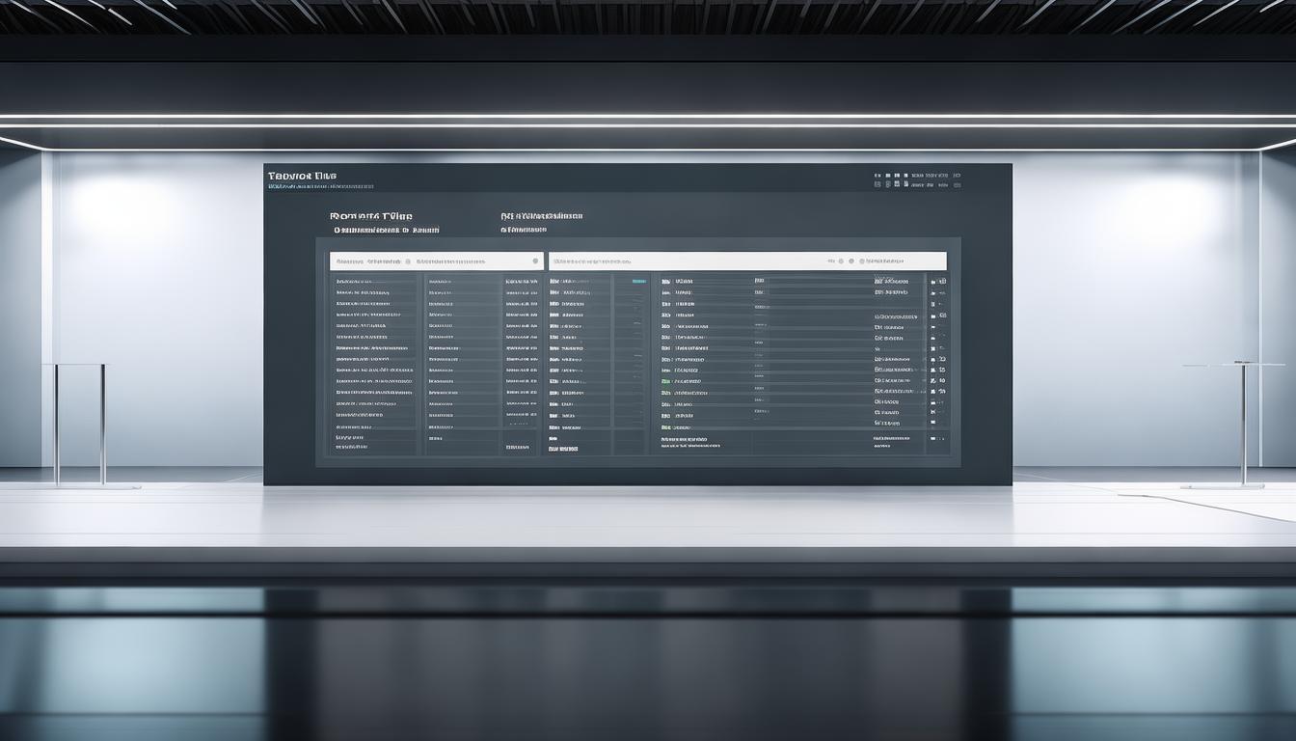Click the folder icon ending the first table row
The width and height of the screenshot is (1296, 741).
[x=942, y=281]
